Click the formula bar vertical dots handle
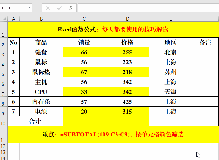 point(37,8)
